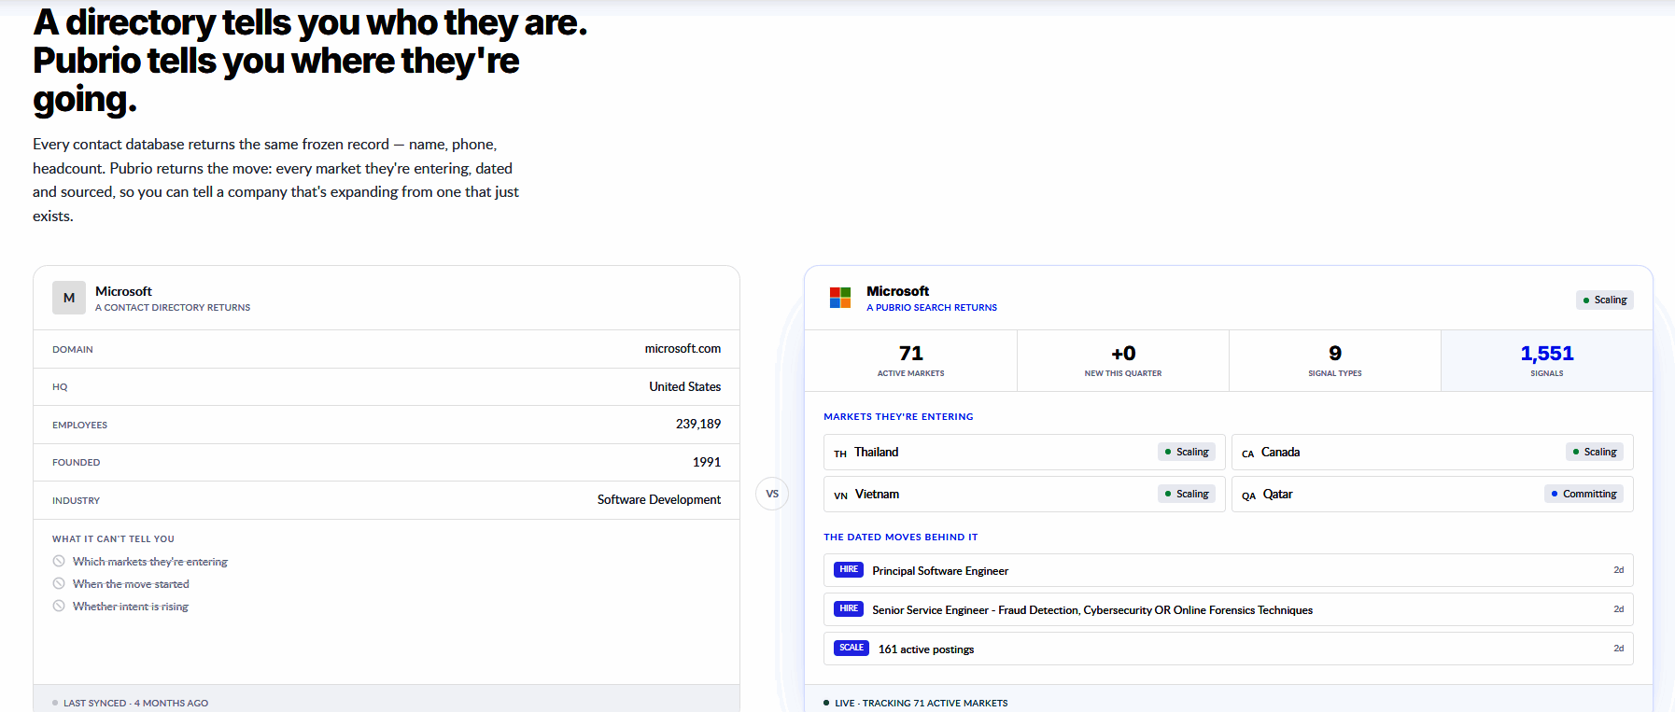Select the 71 Active Markets stat

click(x=910, y=360)
